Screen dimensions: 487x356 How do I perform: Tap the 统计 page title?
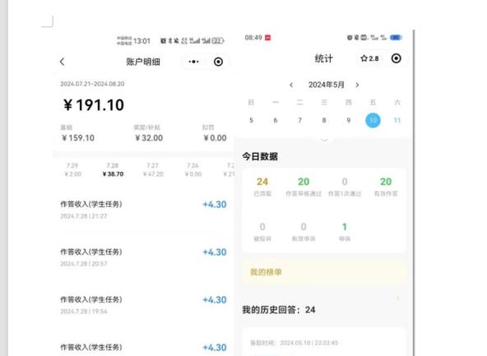pyautogui.click(x=323, y=58)
